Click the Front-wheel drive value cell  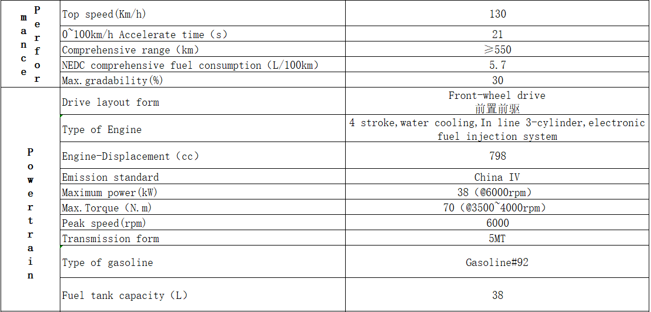(498, 101)
